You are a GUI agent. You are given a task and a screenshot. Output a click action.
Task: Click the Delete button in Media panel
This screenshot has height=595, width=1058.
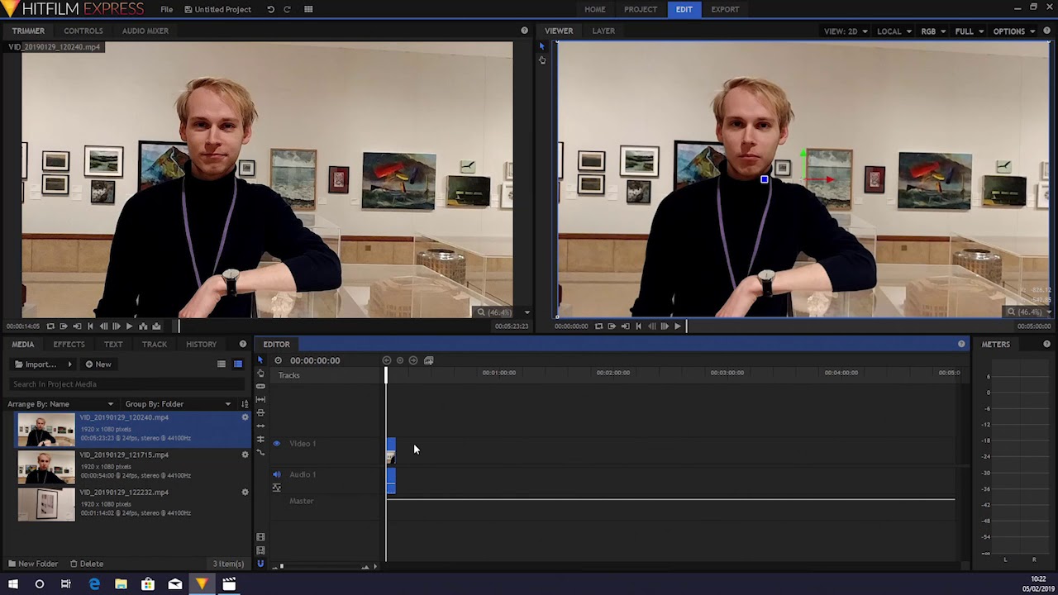pos(87,564)
